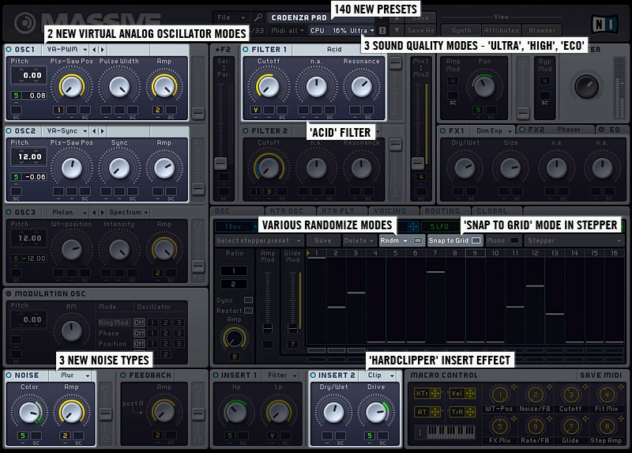632x453 pixels.
Task: Toggle OSC1 power on/off
Action: pos(9,50)
